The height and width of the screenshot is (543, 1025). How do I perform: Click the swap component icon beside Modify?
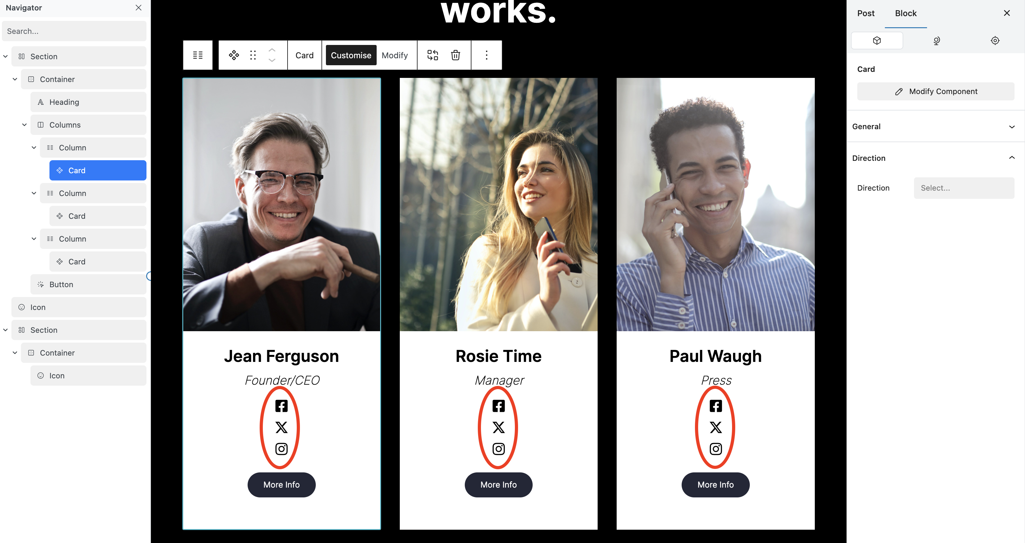tap(432, 55)
